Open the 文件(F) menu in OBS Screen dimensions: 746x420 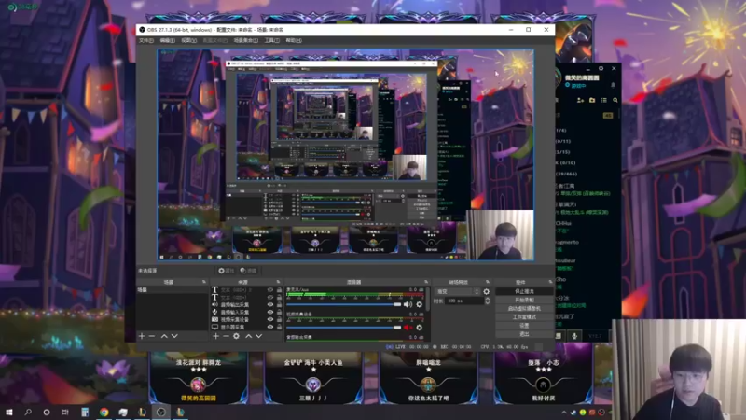(x=146, y=40)
